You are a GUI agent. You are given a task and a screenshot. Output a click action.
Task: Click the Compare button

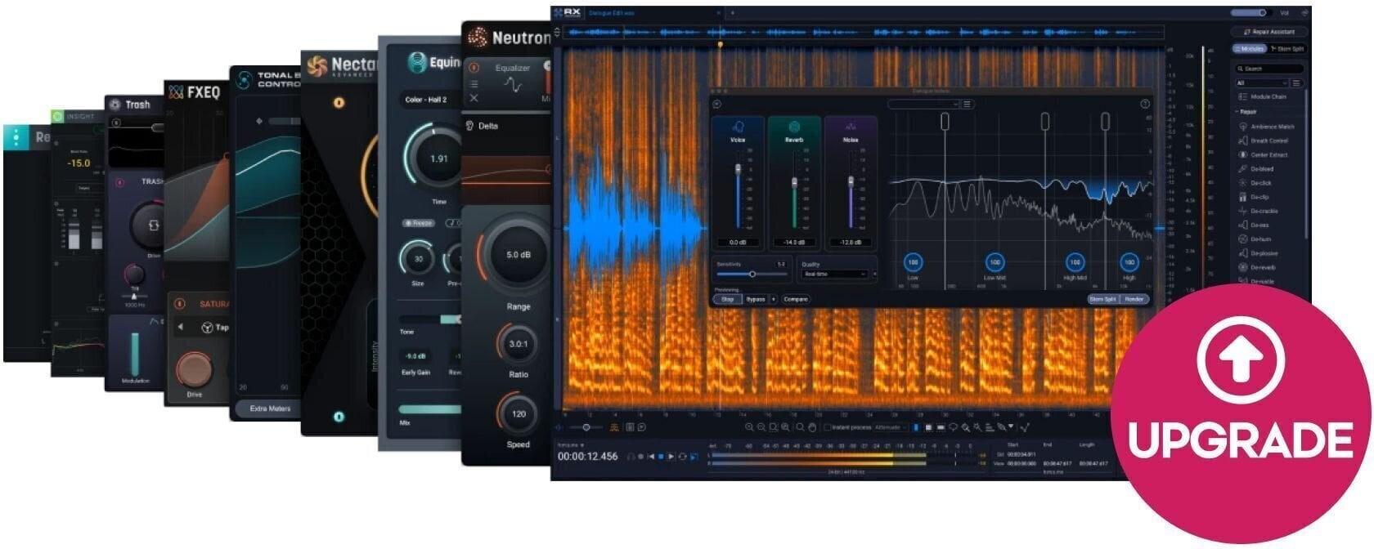pyautogui.click(x=795, y=299)
